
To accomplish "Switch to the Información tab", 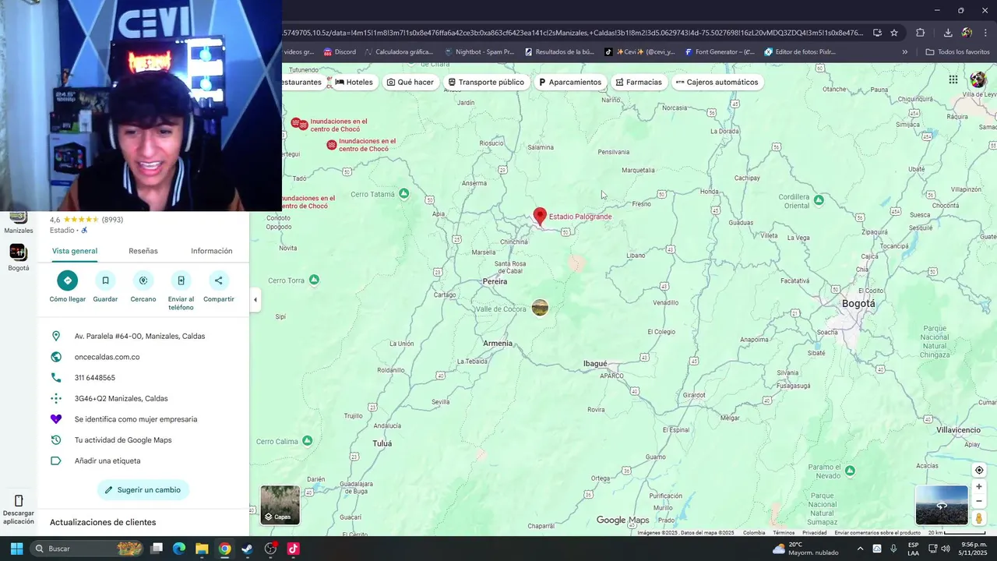I will click(x=212, y=251).
